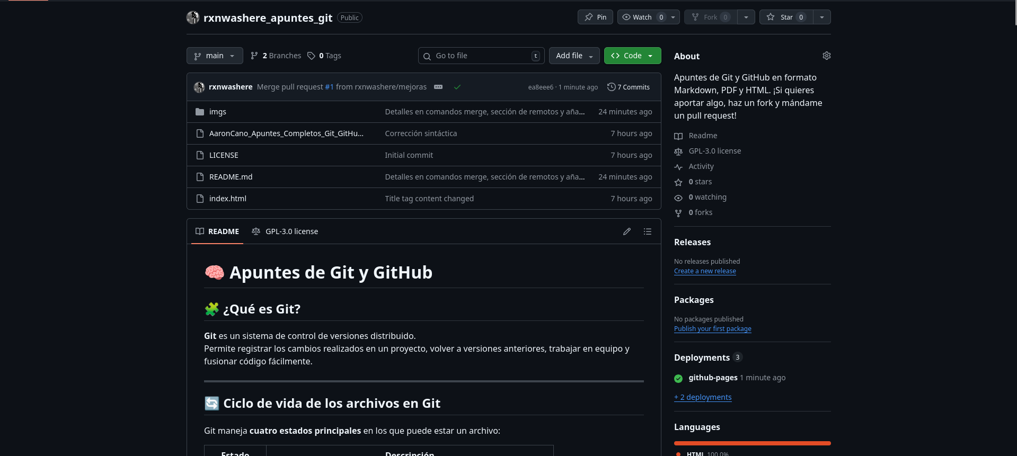Click the file icon beside AaronCano_Apuntes_Completos_Git_GitHu...
Image resolution: width=1017 pixels, height=456 pixels.
(x=200, y=133)
